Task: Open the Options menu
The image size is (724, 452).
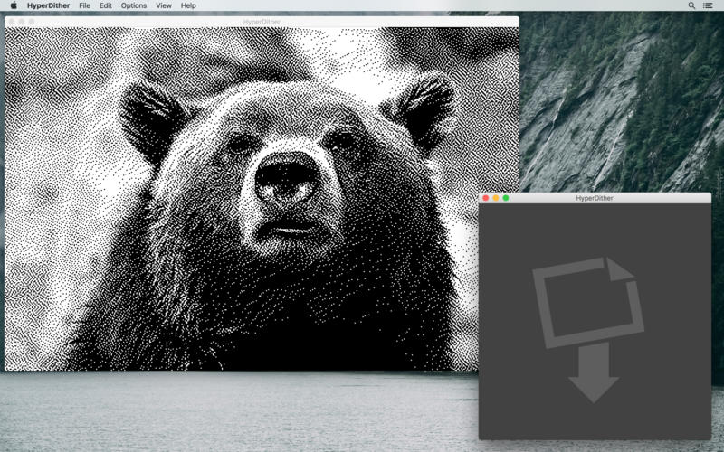Action: tap(133, 5)
